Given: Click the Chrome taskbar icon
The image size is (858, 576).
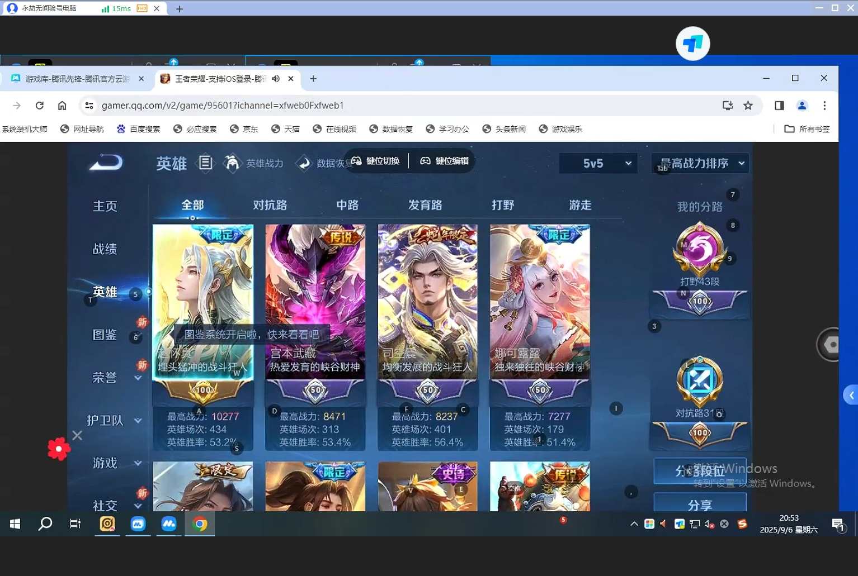Looking at the screenshot, I should click(x=200, y=524).
